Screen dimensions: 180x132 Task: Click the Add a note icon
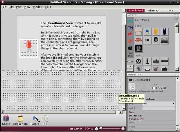[20, 118]
